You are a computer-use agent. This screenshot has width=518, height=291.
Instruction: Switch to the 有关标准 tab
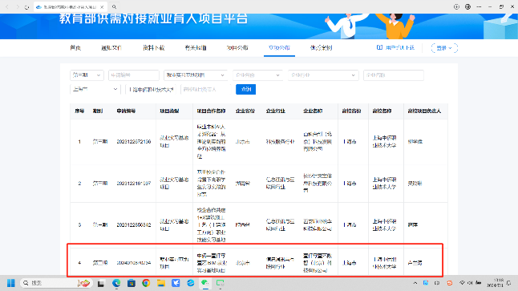pyautogui.click(x=196, y=48)
